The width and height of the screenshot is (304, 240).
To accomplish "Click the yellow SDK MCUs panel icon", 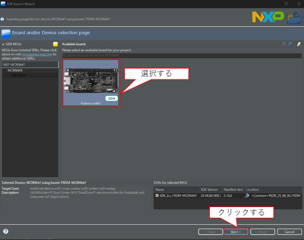I will [56, 44].
